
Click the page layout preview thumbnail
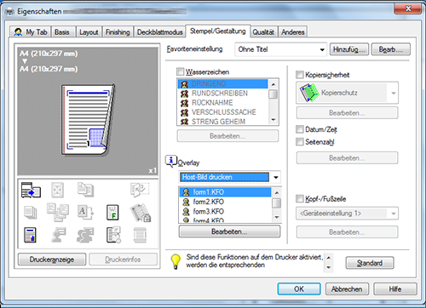click(88, 120)
